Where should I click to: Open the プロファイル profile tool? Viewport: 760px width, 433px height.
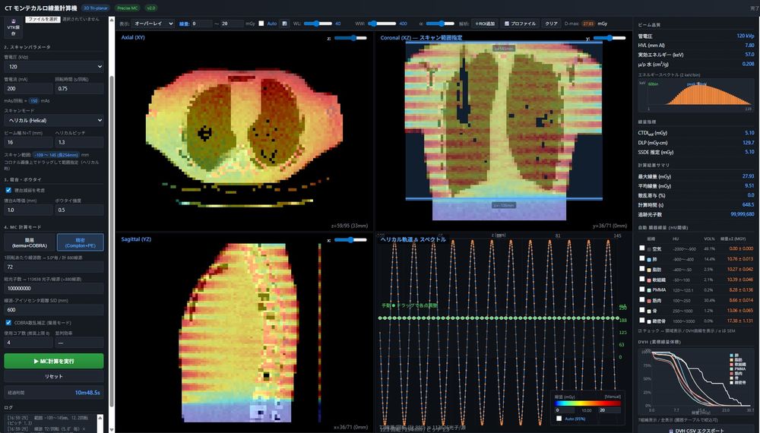pos(520,24)
